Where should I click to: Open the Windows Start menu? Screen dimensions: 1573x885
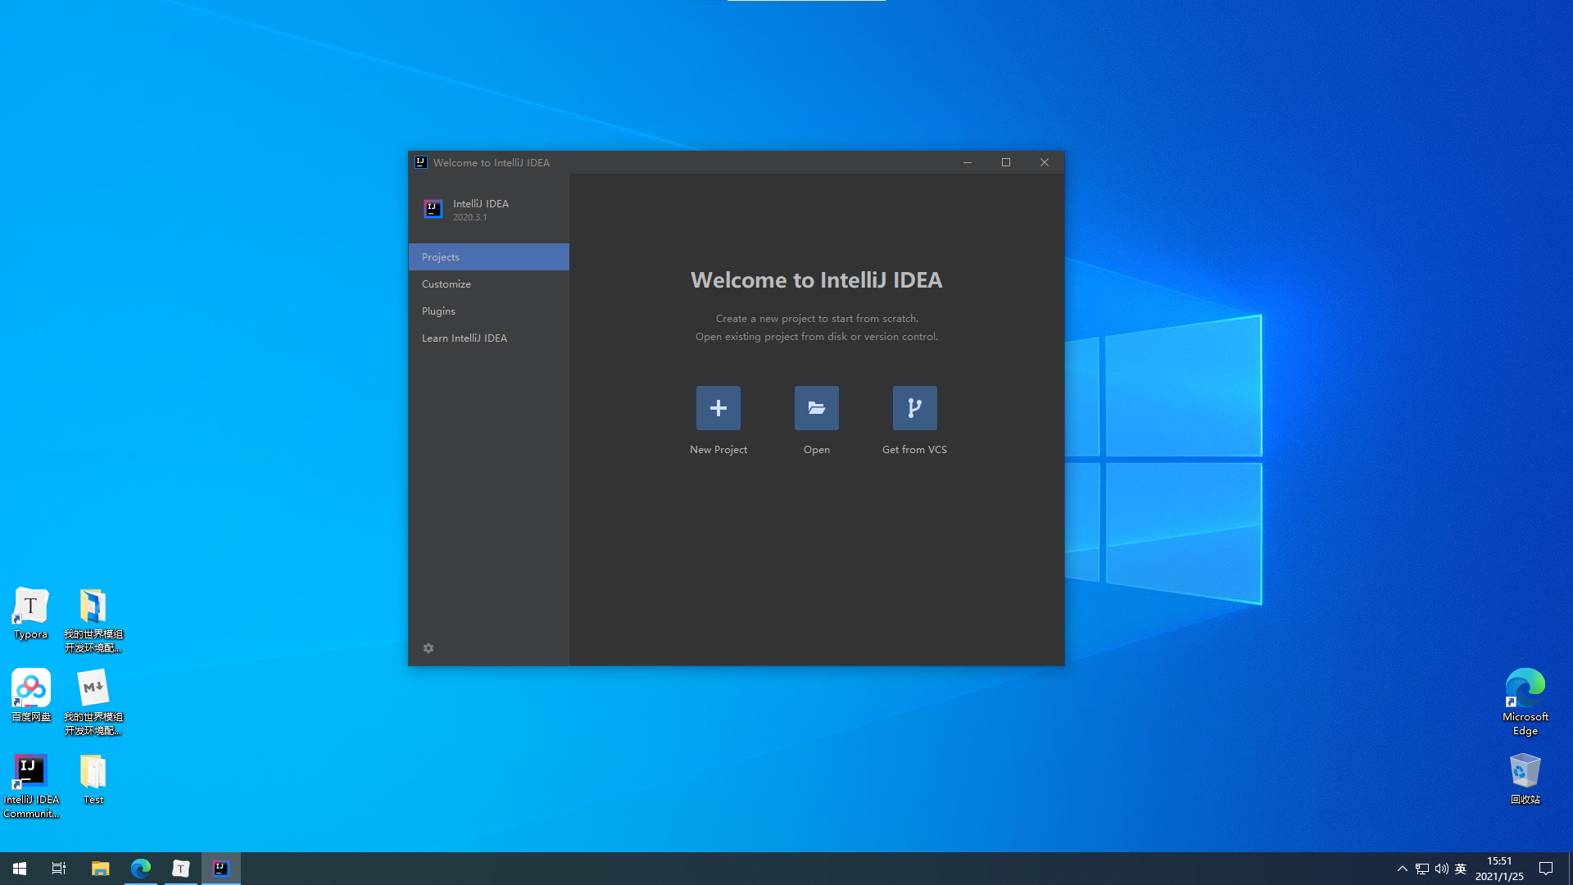[20, 869]
